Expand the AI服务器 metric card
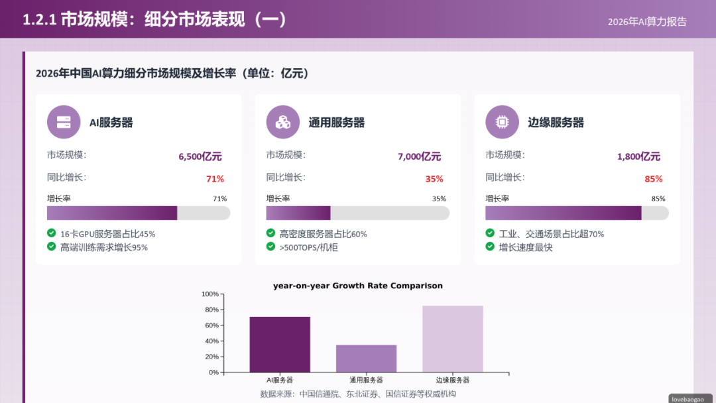 point(138,179)
